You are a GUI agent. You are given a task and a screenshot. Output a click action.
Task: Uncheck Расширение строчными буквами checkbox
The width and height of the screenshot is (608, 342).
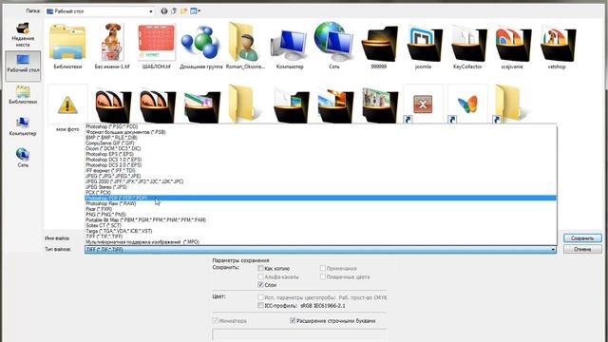tap(293, 321)
